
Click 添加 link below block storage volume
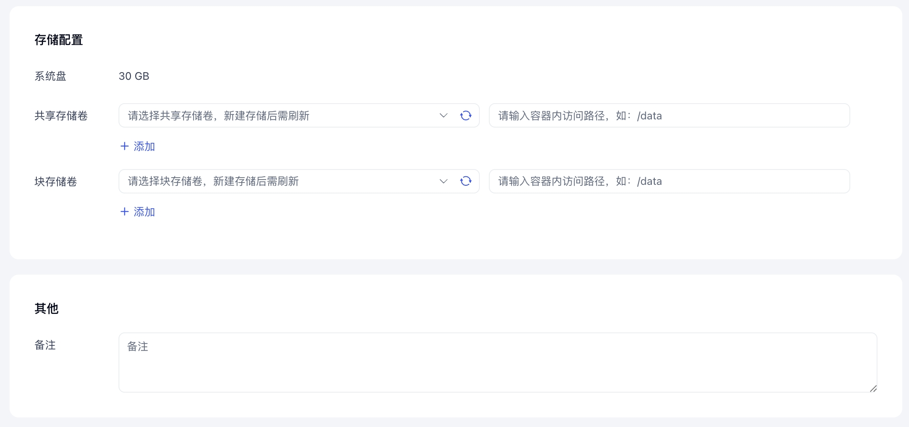[x=144, y=212]
